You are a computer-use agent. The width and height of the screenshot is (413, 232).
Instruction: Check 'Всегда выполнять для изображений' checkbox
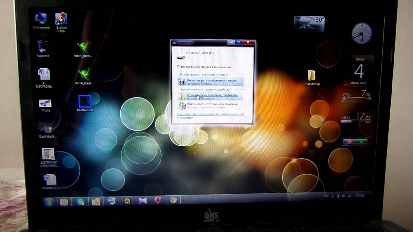(x=178, y=67)
